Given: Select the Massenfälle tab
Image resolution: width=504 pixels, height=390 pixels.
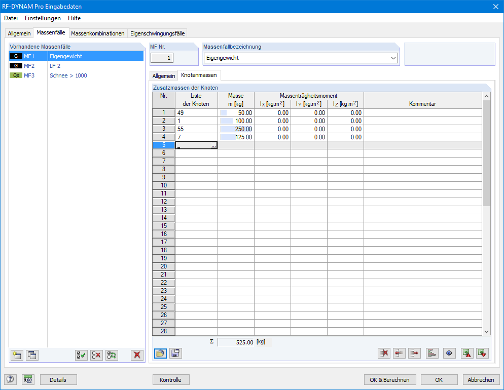Looking at the screenshot, I should tap(51, 32).
